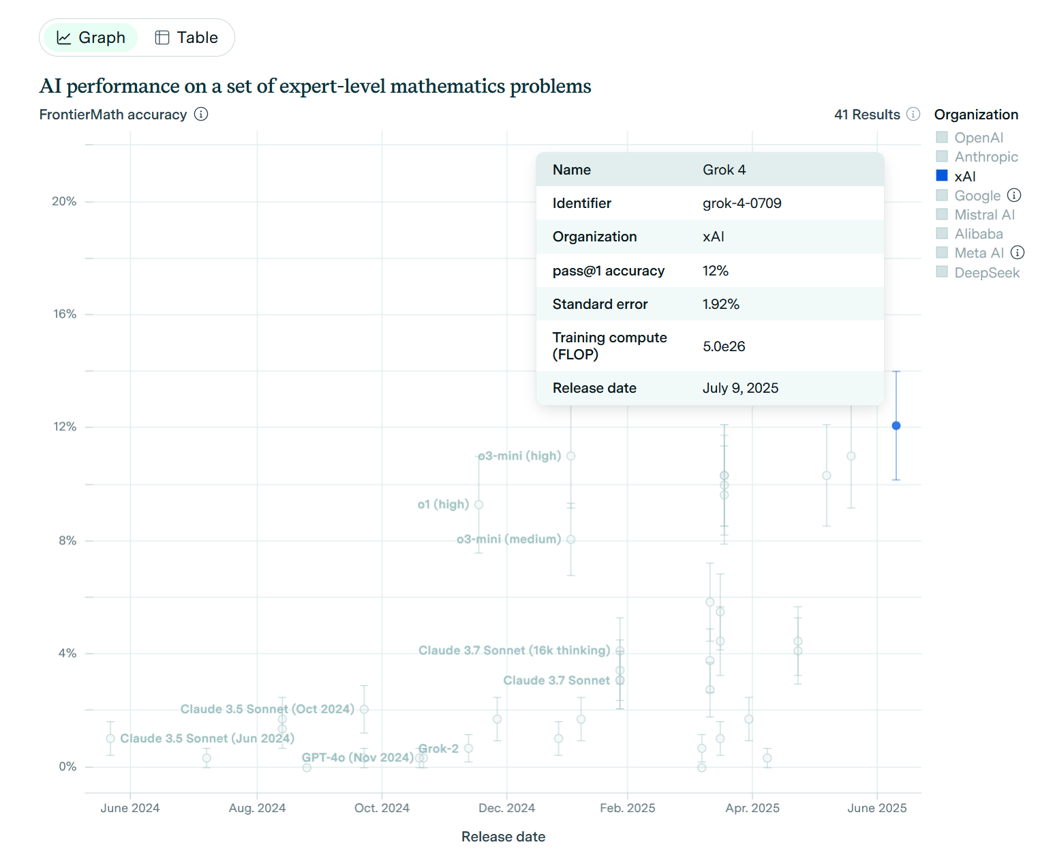Click the '1.92%' standard error value

click(x=720, y=304)
